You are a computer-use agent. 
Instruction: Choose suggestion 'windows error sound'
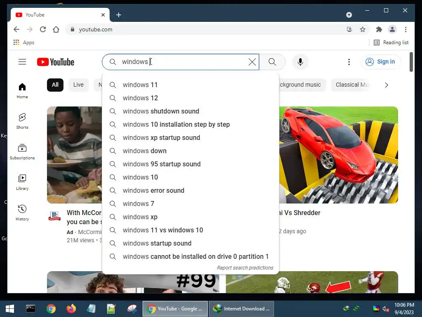point(190,191)
